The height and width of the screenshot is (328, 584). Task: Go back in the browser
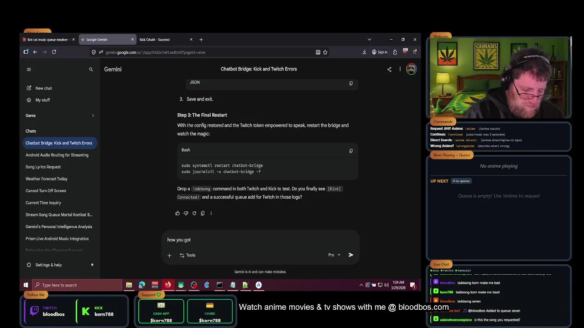click(x=35, y=52)
